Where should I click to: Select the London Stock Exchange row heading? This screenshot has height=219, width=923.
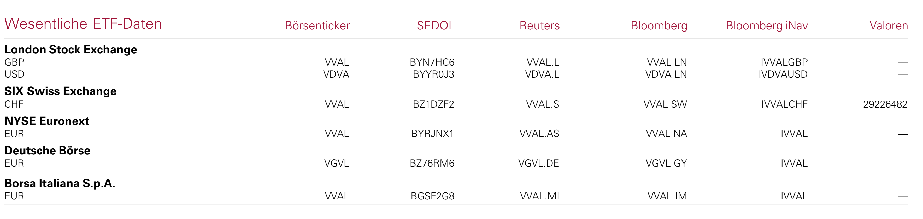[x=70, y=49]
